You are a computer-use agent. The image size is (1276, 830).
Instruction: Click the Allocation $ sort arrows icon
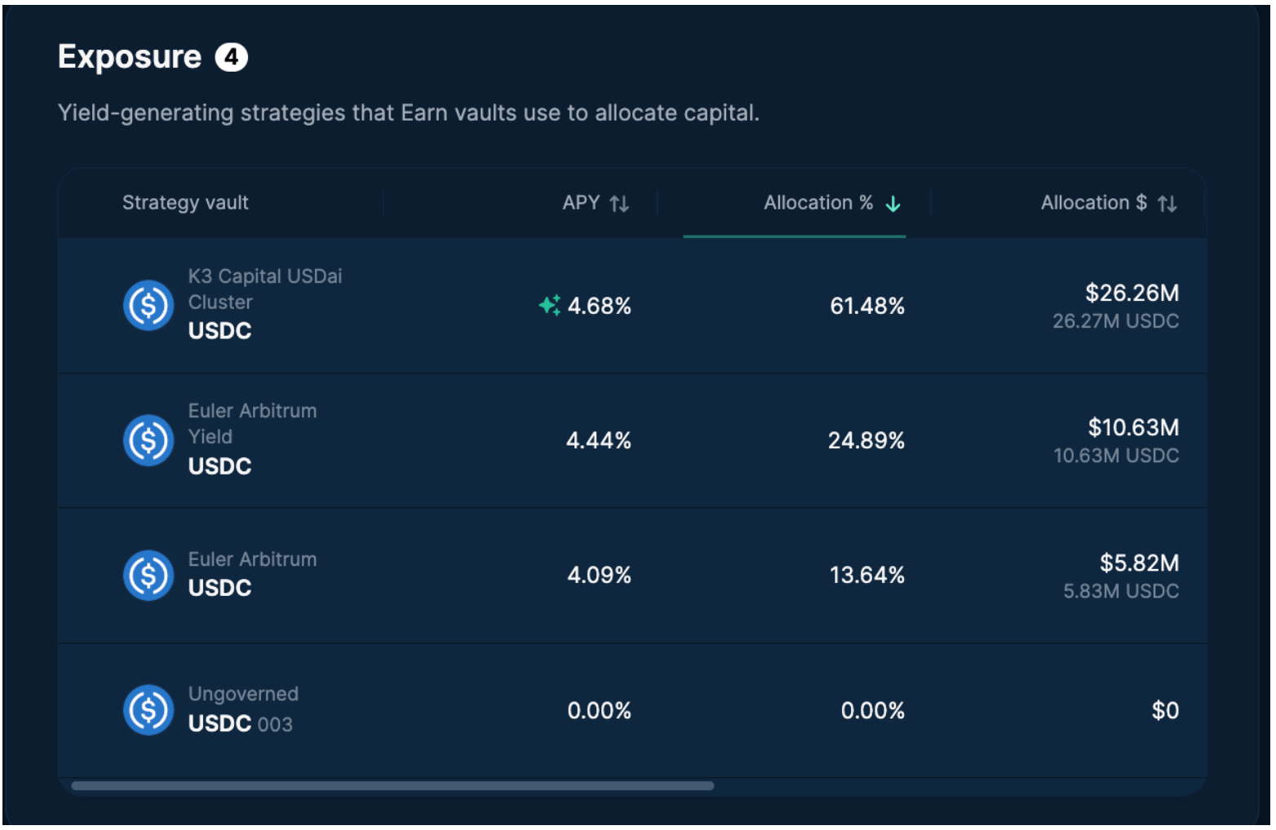tap(1167, 204)
